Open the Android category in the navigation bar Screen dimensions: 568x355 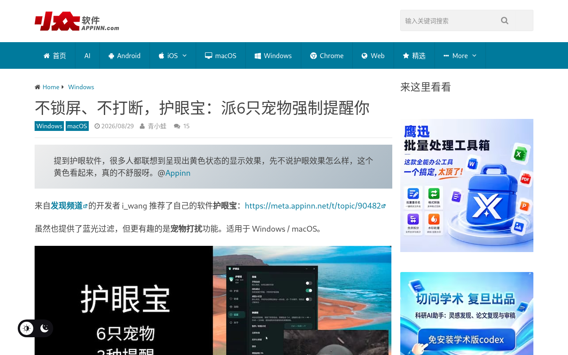point(125,55)
